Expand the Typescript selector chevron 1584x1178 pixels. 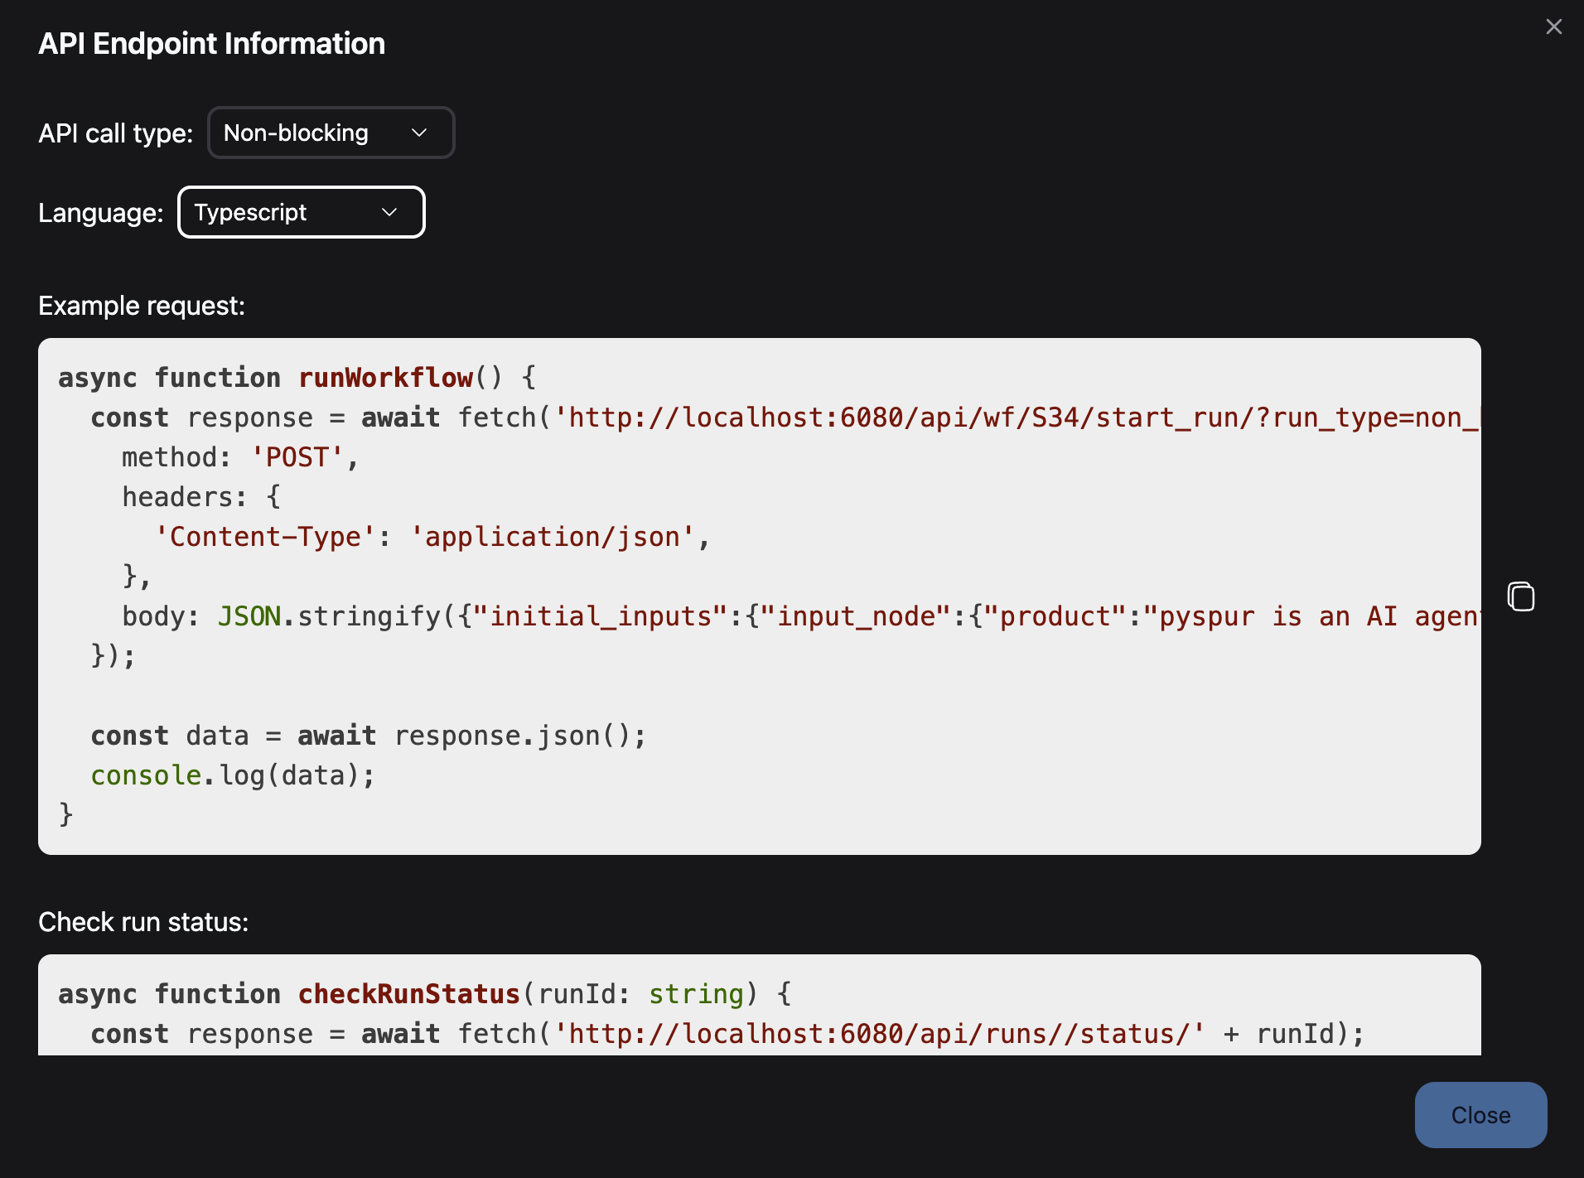[x=389, y=212]
